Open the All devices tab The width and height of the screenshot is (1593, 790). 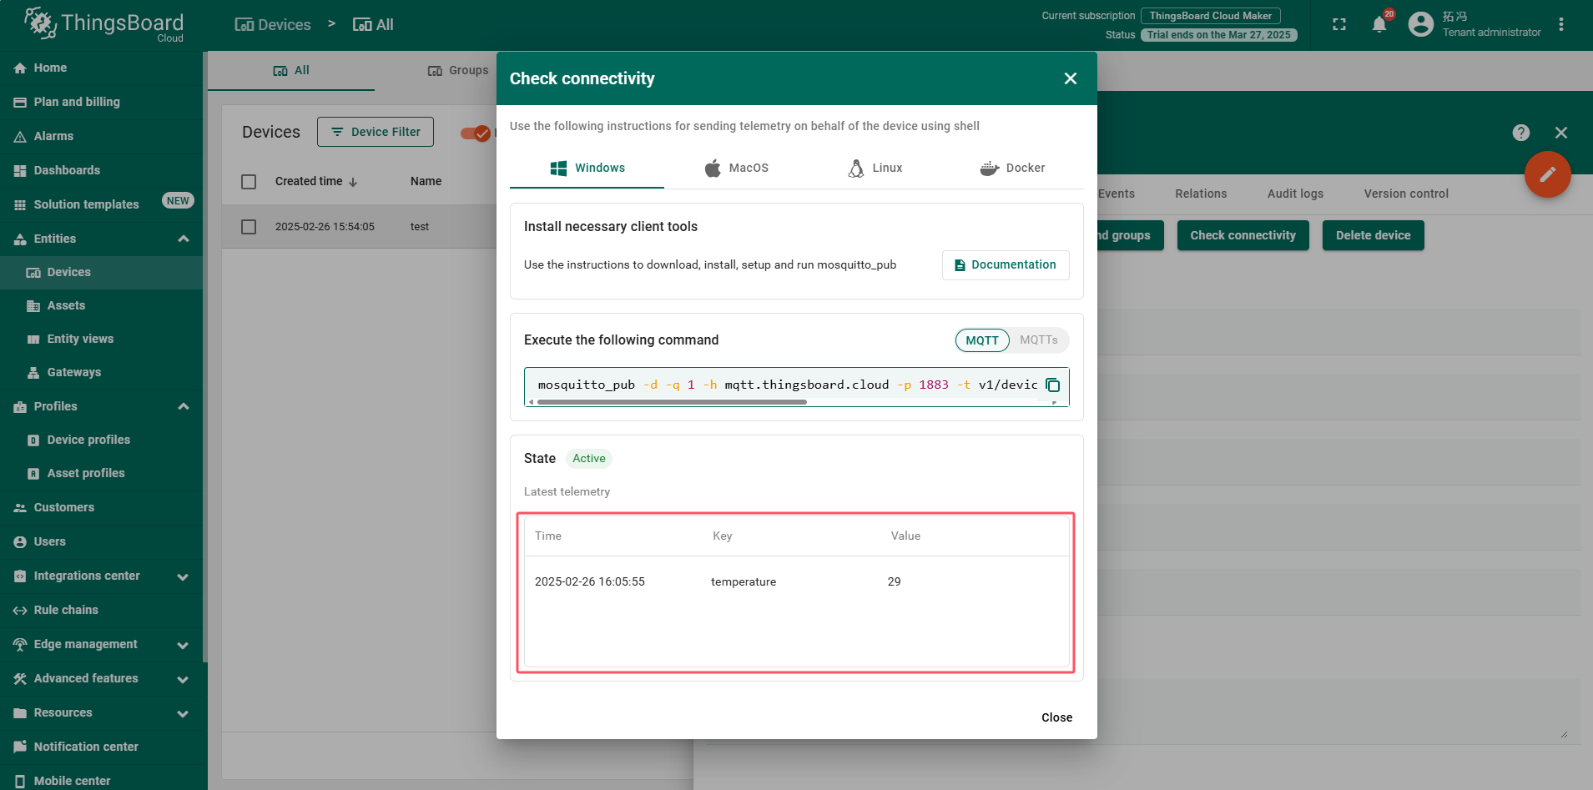(291, 71)
